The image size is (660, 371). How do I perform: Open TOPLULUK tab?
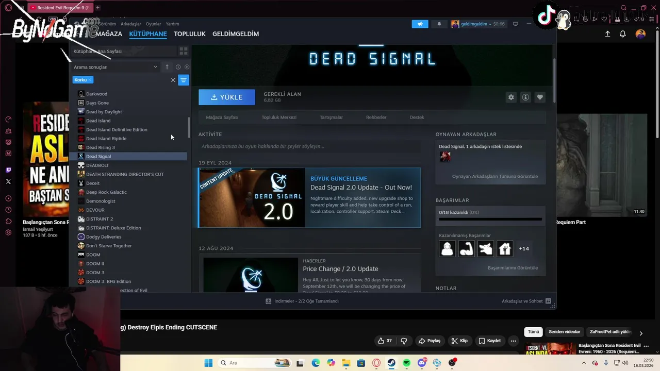coord(189,34)
